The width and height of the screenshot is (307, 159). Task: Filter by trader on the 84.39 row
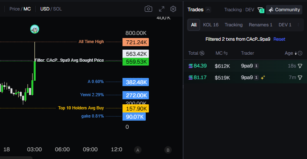pos(300,66)
